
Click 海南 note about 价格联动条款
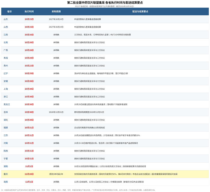pyautogui.click(x=109, y=182)
